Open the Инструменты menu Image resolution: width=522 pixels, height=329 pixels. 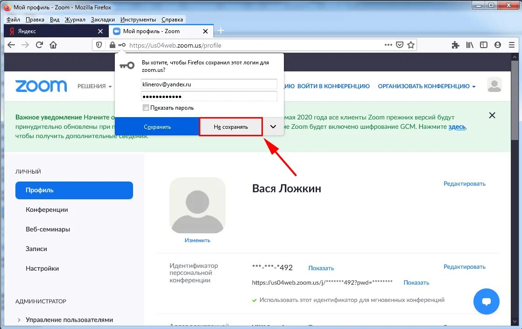[x=138, y=19]
